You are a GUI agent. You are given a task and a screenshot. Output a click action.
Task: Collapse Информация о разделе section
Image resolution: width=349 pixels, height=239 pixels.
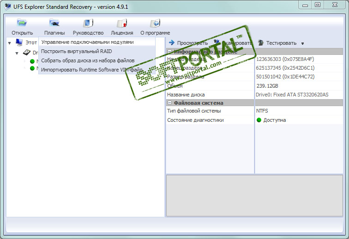[169, 52]
